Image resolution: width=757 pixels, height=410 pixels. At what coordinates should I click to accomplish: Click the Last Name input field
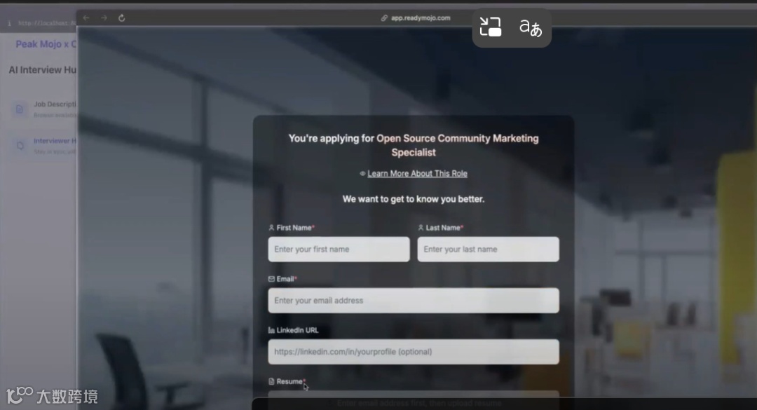[488, 250]
